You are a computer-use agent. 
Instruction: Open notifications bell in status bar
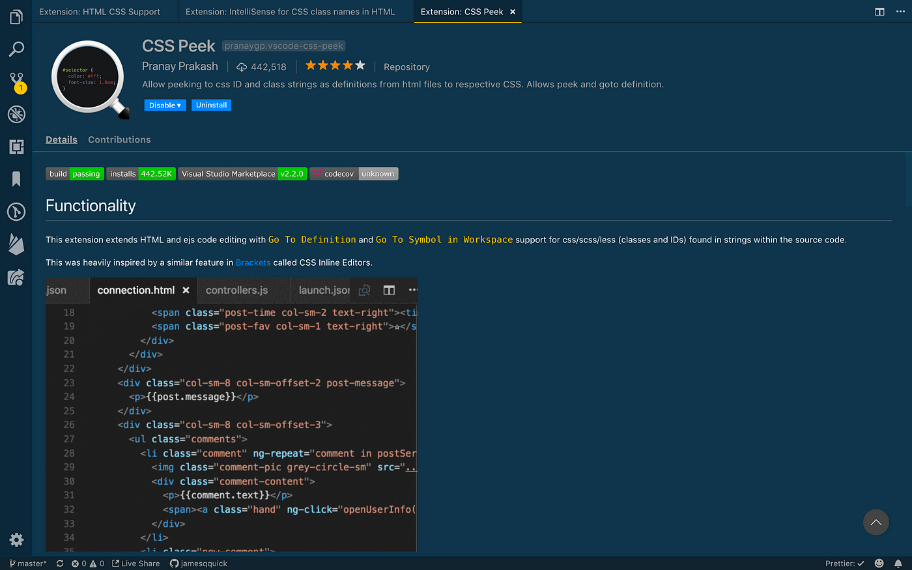click(x=898, y=563)
